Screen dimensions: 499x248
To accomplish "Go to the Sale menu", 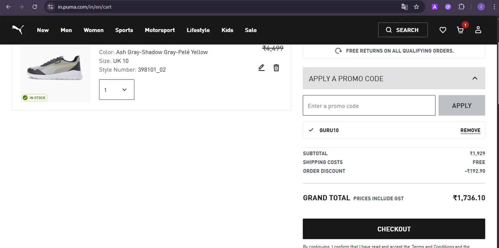I will click(250, 30).
